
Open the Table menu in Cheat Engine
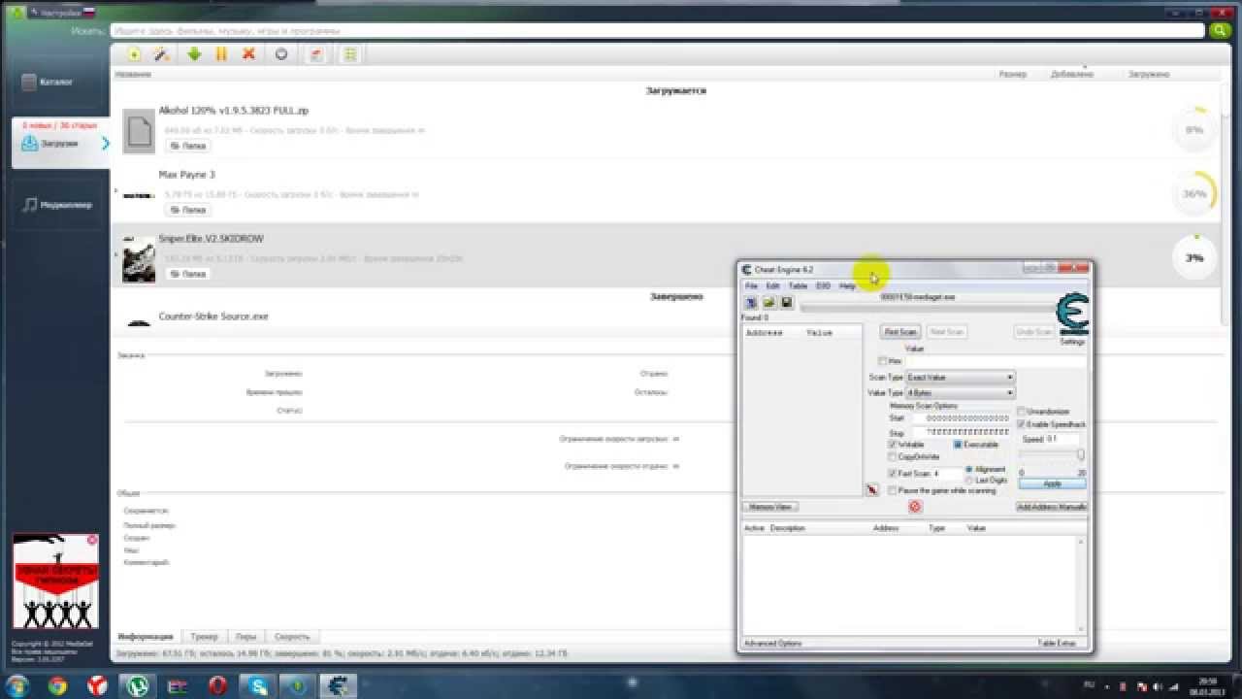pyautogui.click(x=798, y=286)
